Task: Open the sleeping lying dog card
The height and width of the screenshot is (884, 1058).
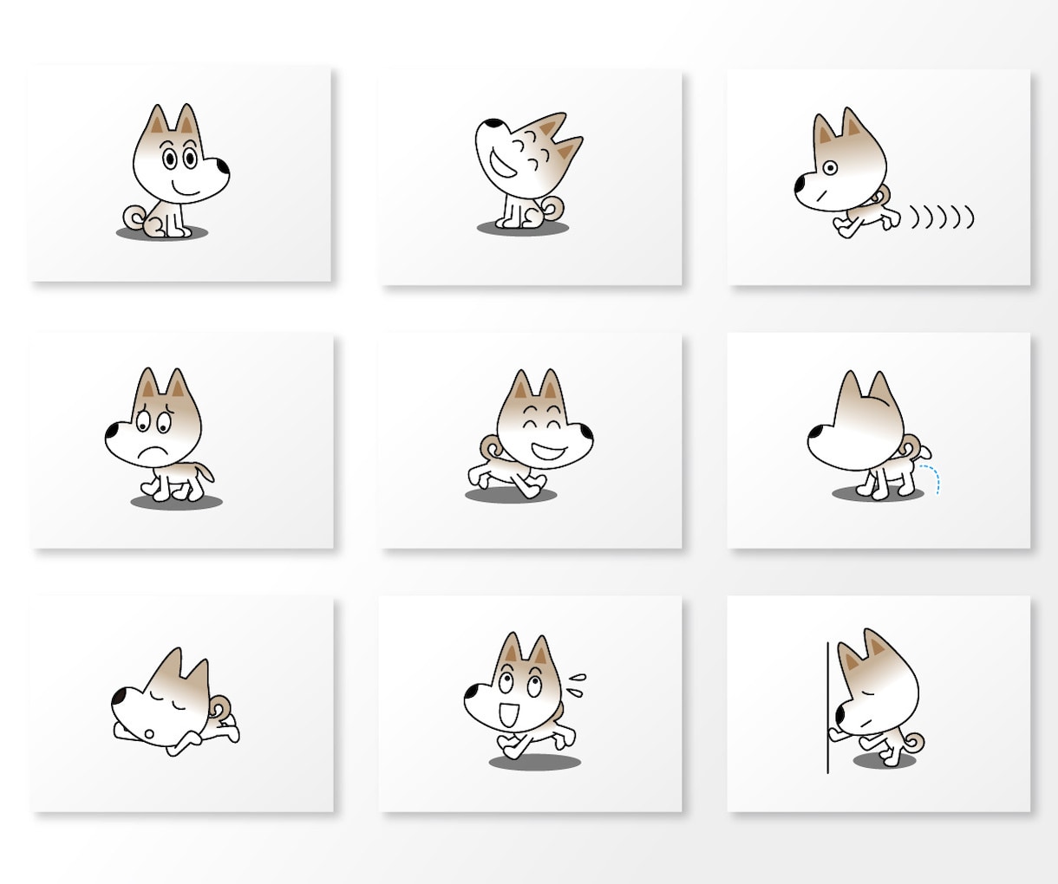Action: 182,704
